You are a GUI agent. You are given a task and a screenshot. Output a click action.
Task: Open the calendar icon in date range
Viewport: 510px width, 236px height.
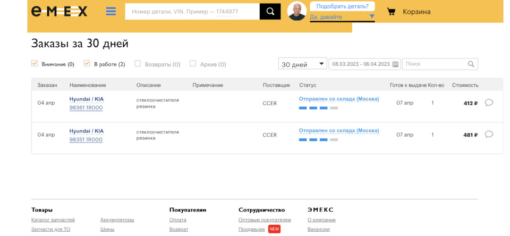pos(395,64)
